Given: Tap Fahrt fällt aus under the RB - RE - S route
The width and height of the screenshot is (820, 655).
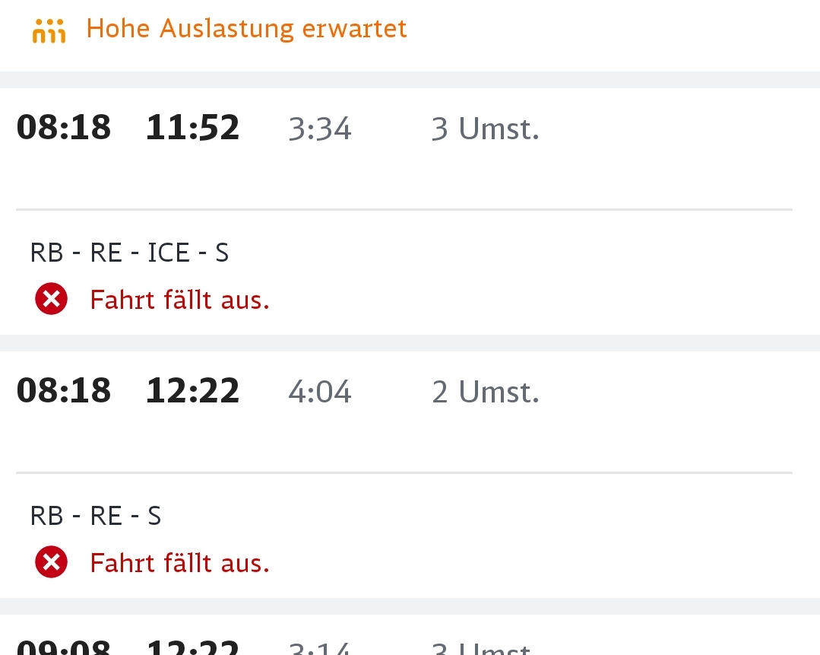Looking at the screenshot, I should click(180, 564).
